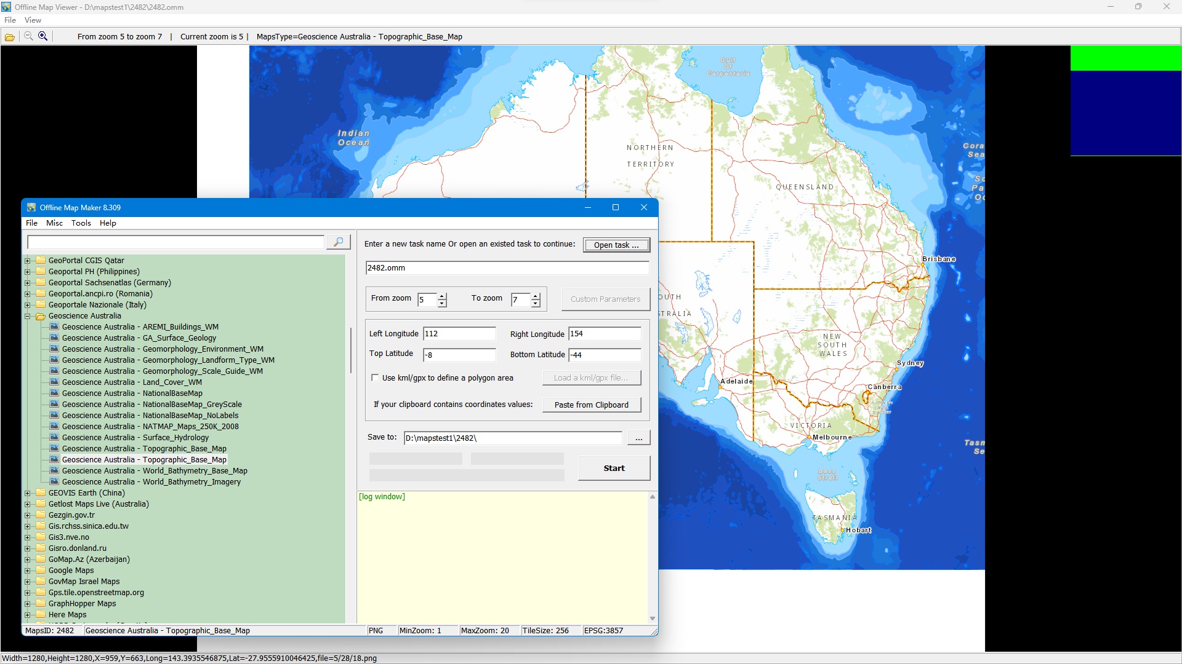Screen dimensions: 1182x664
Task: Click the AREMI_Buildings_WM map icon
Action: (x=54, y=326)
